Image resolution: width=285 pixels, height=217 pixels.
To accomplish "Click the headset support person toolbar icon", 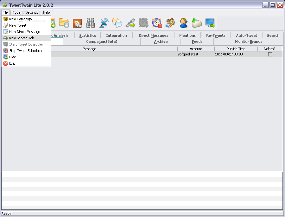I will tap(184, 23).
